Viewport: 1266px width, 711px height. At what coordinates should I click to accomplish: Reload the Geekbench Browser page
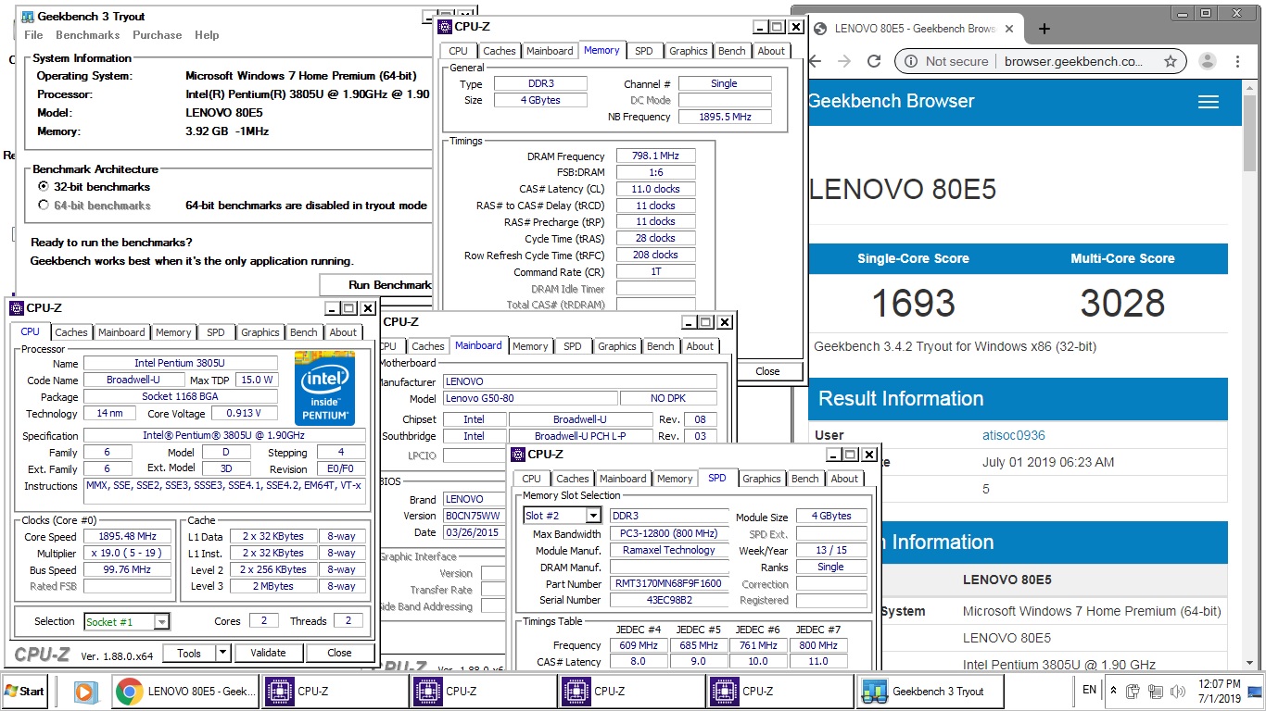(x=874, y=61)
